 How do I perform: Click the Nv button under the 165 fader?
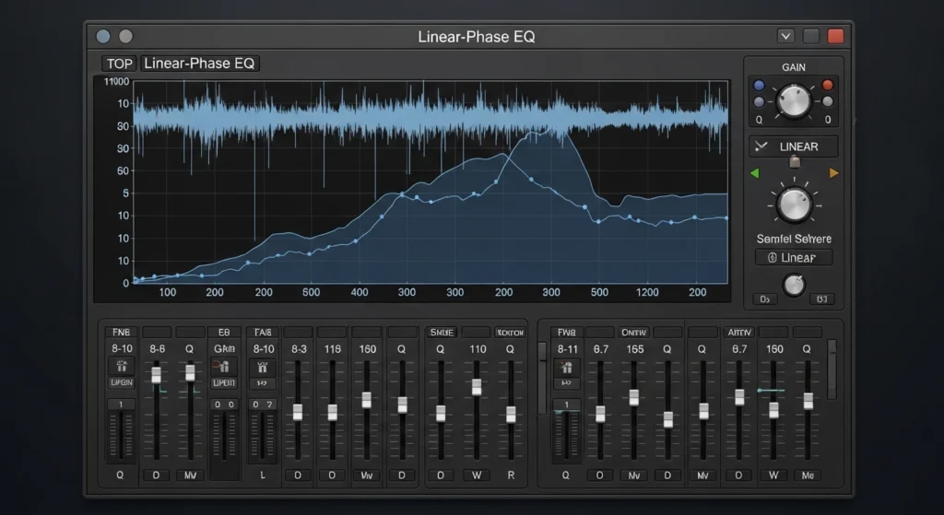634,475
